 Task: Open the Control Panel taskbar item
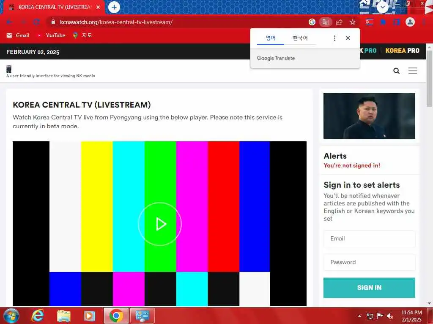142,316
